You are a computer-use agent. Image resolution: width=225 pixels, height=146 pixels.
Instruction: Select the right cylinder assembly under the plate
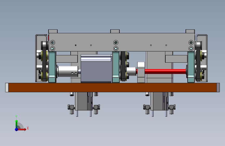coord(159,104)
